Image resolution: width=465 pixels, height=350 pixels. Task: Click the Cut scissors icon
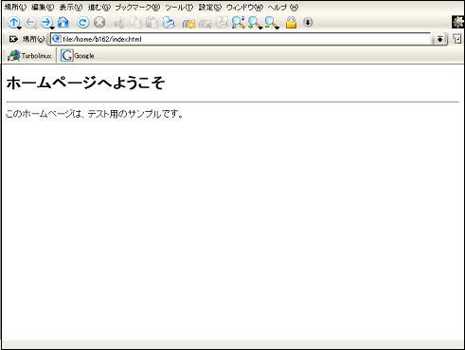[x=119, y=23]
